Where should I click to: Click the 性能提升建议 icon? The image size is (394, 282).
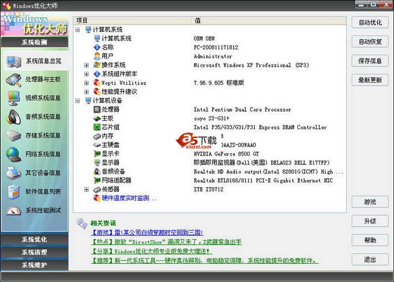[x=97, y=92]
